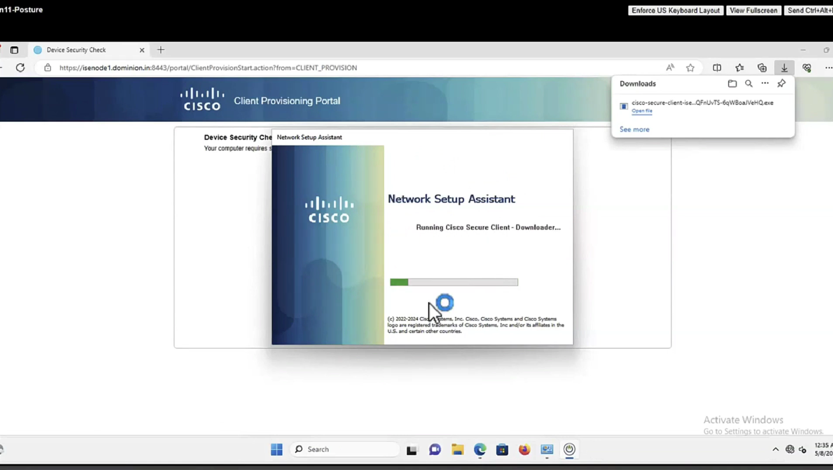This screenshot has height=470, width=833.
Task: Open the split screen icon
Action: (717, 68)
